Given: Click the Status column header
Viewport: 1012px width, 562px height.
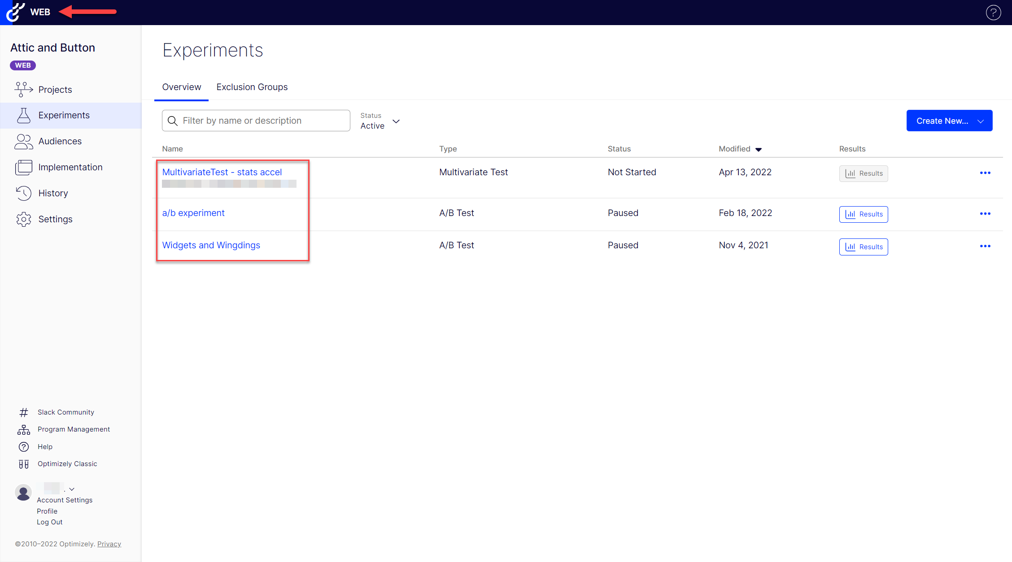Looking at the screenshot, I should click(x=619, y=149).
